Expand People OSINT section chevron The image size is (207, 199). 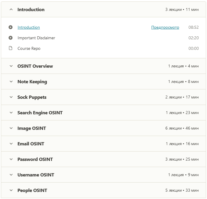[x=11, y=190]
